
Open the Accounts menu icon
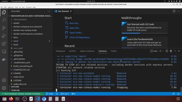pyautogui.click(x=4, y=80)
